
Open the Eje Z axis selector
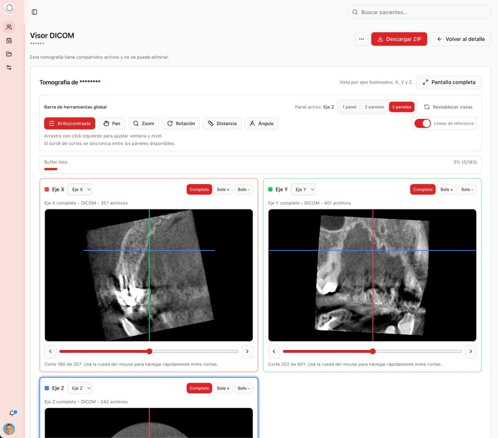click(80, 388)
